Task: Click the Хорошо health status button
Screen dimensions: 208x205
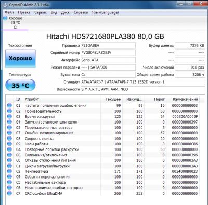Action: pyautogui.click(x=20, y=59)
